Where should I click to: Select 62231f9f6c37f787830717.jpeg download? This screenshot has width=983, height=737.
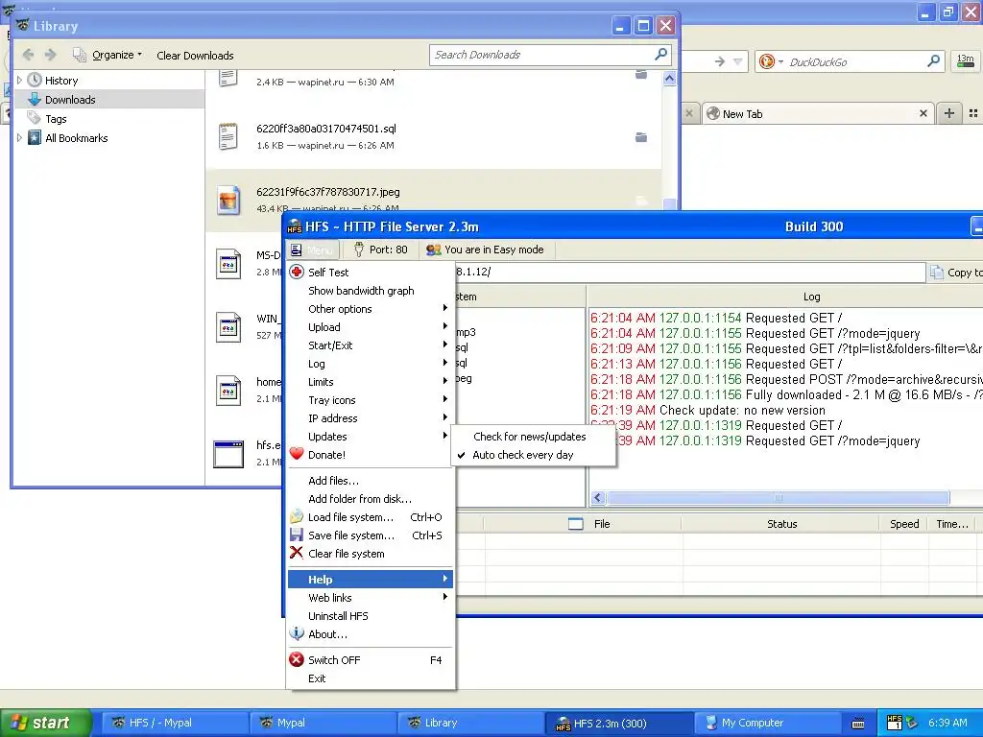pos(434,201)
